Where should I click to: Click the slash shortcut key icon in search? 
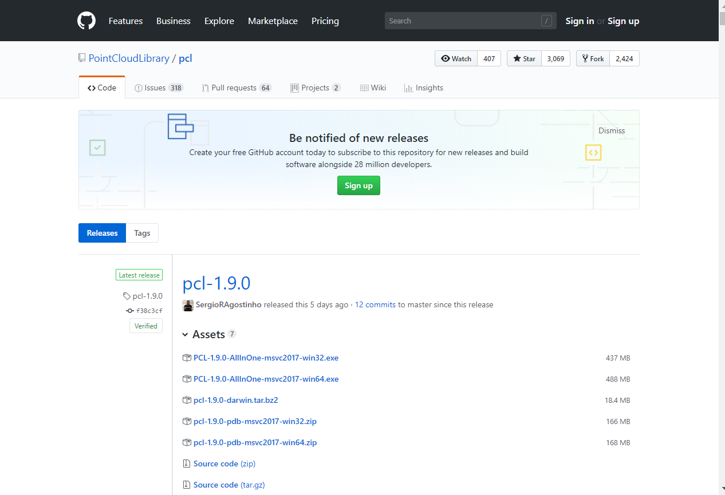click(x=546, y=21)
